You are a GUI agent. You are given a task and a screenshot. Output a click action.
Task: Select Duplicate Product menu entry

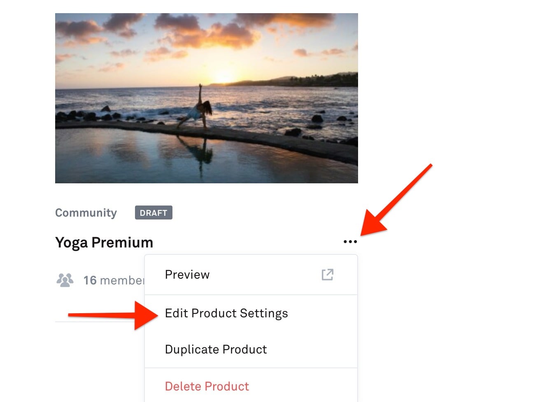[216, 349]
